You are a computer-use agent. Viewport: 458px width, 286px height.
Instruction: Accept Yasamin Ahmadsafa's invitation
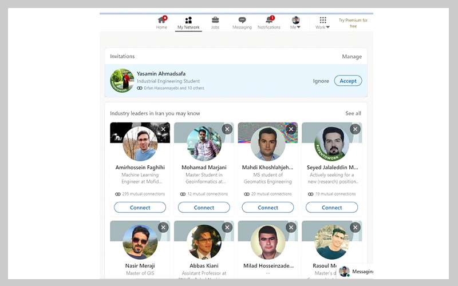pos(348,81)
